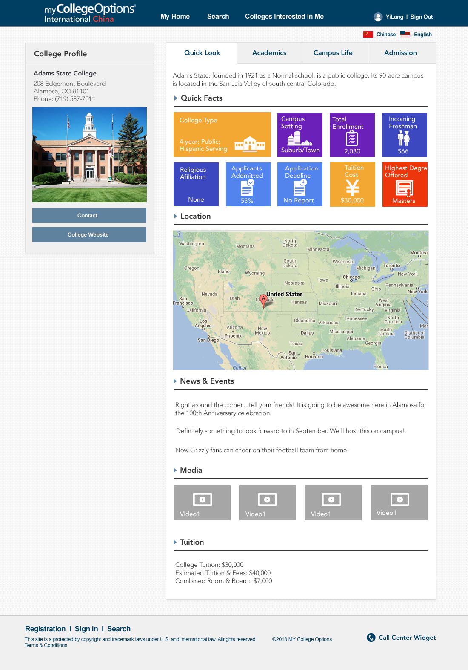Screen dimensions: 468x670
Task: Go to My Home in top navigation
Action: 175,17
